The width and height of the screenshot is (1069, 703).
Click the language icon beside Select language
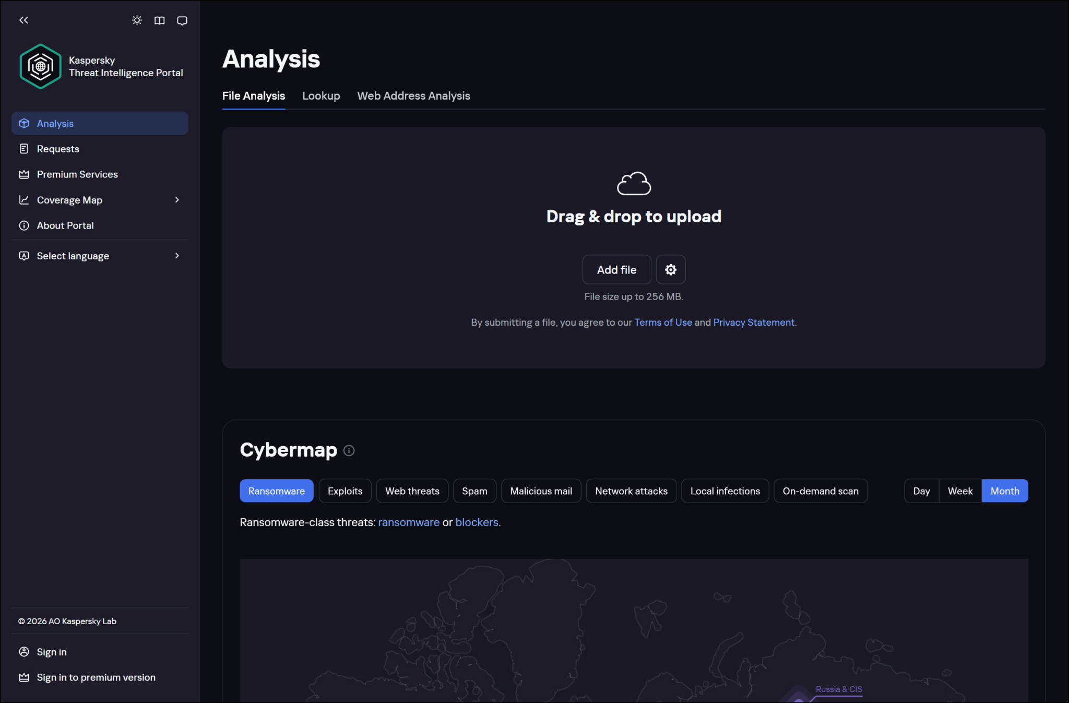24,256
